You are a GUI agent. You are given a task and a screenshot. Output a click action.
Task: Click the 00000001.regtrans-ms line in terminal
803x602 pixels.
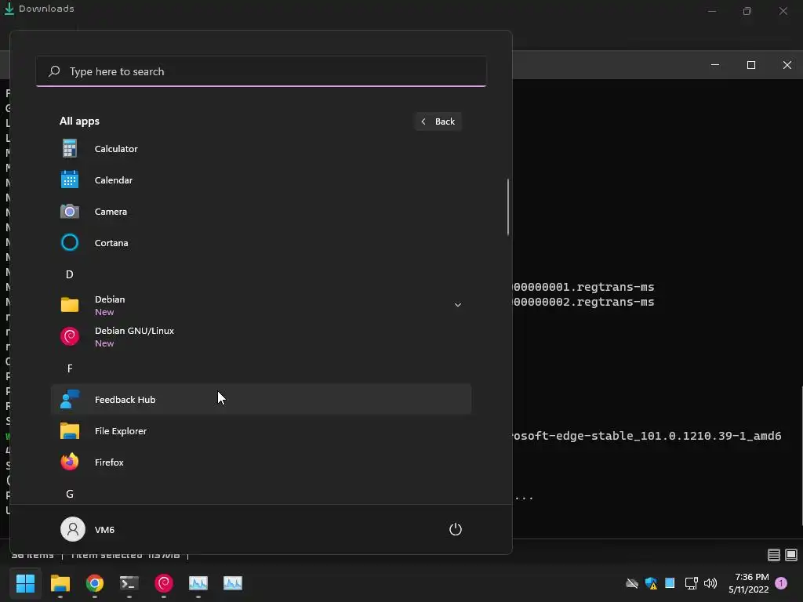pos(583,287)
